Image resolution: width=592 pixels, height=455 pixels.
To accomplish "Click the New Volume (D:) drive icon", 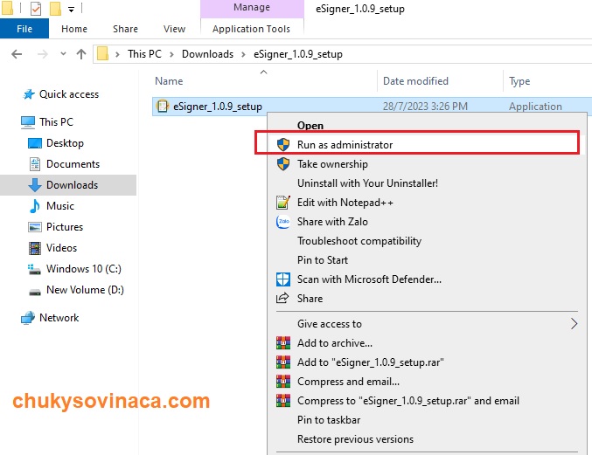I will 35,292.
